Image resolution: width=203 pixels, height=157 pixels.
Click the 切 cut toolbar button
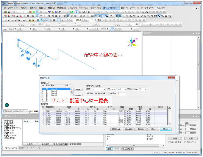(x=81, y=16)
